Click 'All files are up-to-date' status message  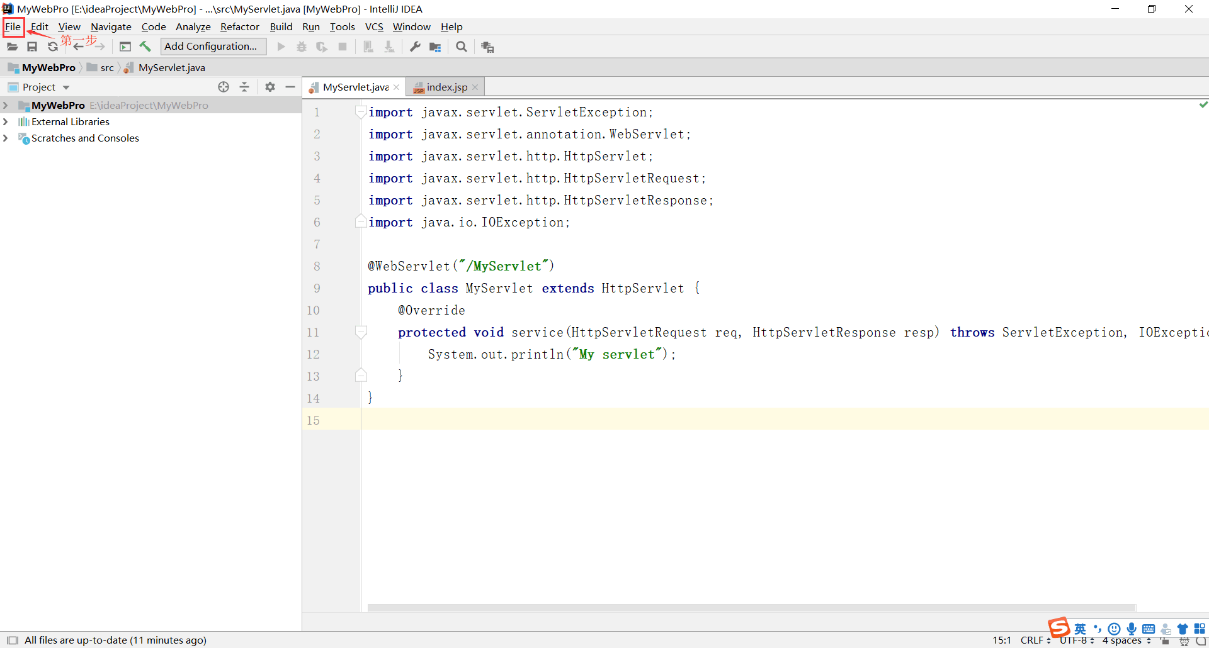(x=115, y=640)
